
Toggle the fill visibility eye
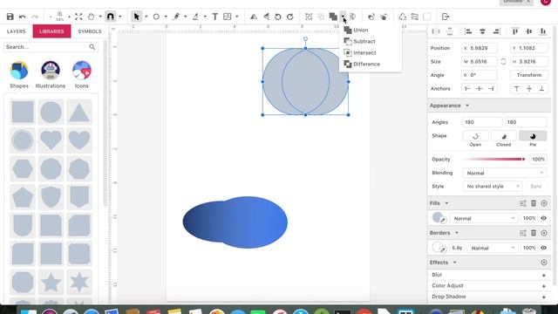click(543, 218)
